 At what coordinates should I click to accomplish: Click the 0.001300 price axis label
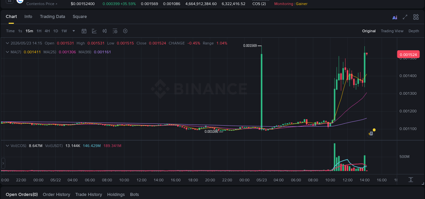pyautogui.click(x=408, y=93)
